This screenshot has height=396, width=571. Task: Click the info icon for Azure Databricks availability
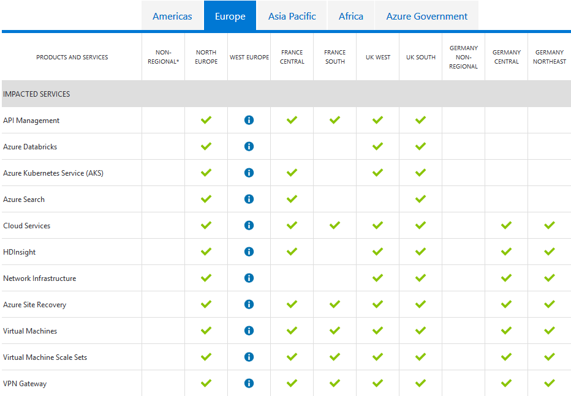click(x=249, y=146)
